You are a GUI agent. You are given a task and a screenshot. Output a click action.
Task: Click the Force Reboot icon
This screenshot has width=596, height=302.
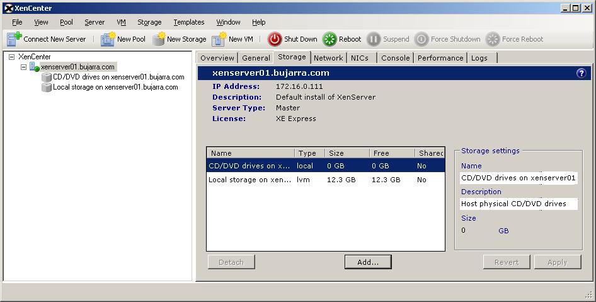pos(492,39)
